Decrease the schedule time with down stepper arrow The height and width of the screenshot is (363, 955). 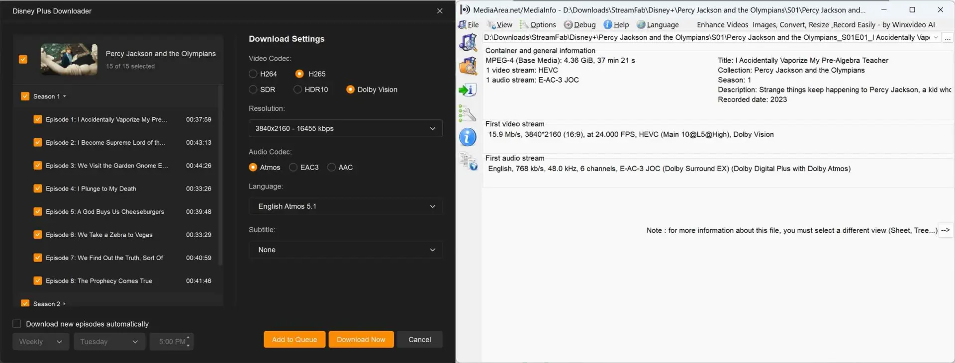coord(188,346)
